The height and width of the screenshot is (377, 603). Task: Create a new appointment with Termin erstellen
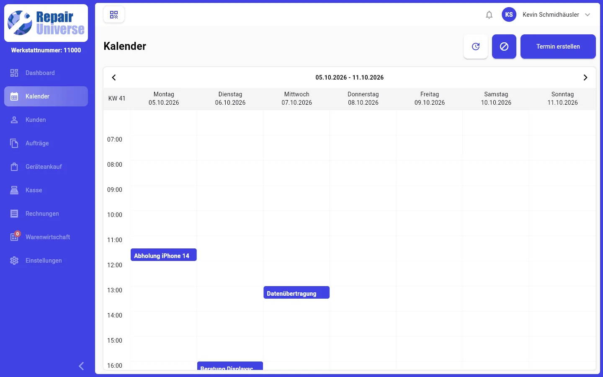[558, 46]
